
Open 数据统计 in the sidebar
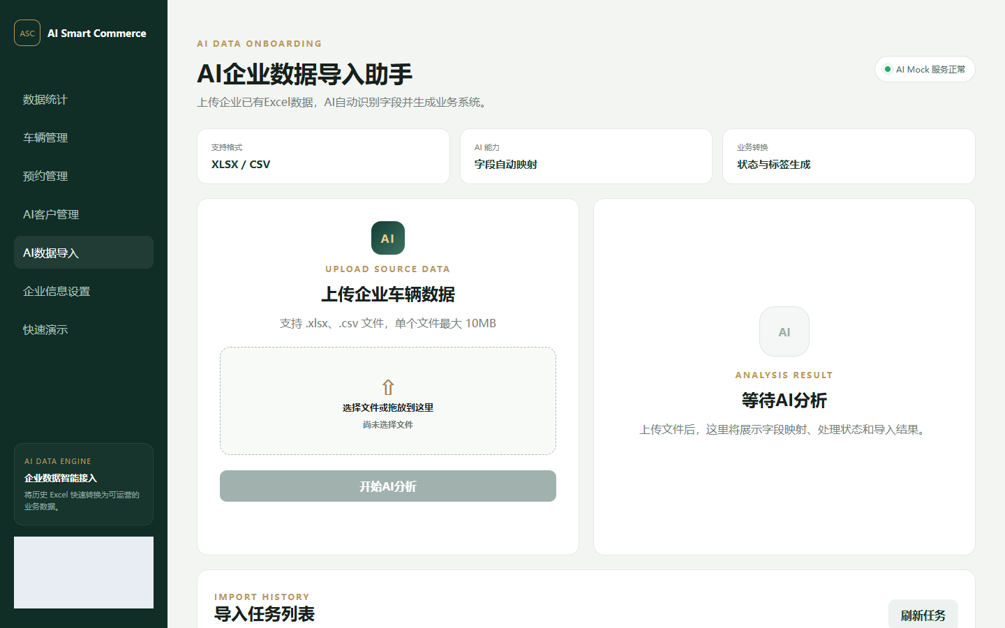point(84,99)
